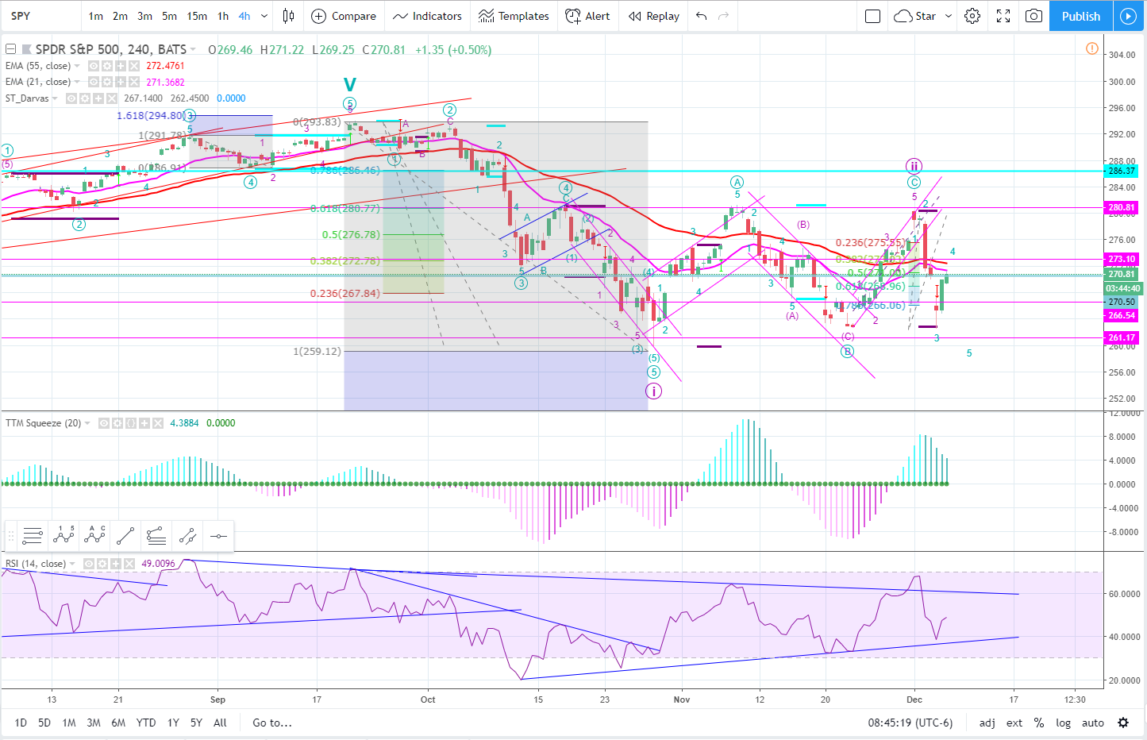The image size is (1147, 740).
Task: Toggle visibility of RSI (14, close)
Action: (x=88, y=564)
